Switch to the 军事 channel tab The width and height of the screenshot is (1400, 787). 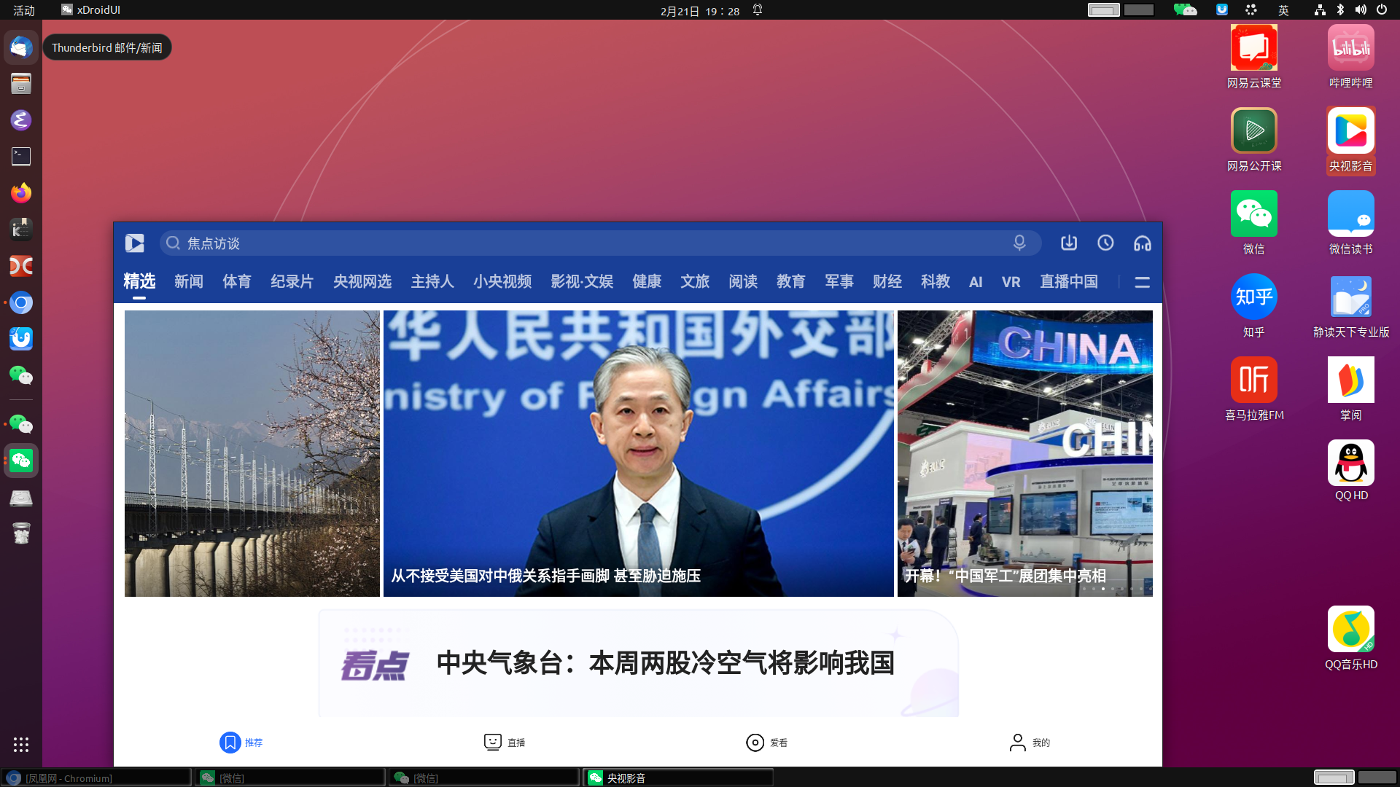click(x=839, y=282)
